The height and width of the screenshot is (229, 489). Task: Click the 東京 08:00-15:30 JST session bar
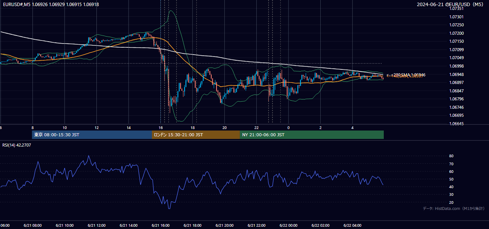[92, 135]
